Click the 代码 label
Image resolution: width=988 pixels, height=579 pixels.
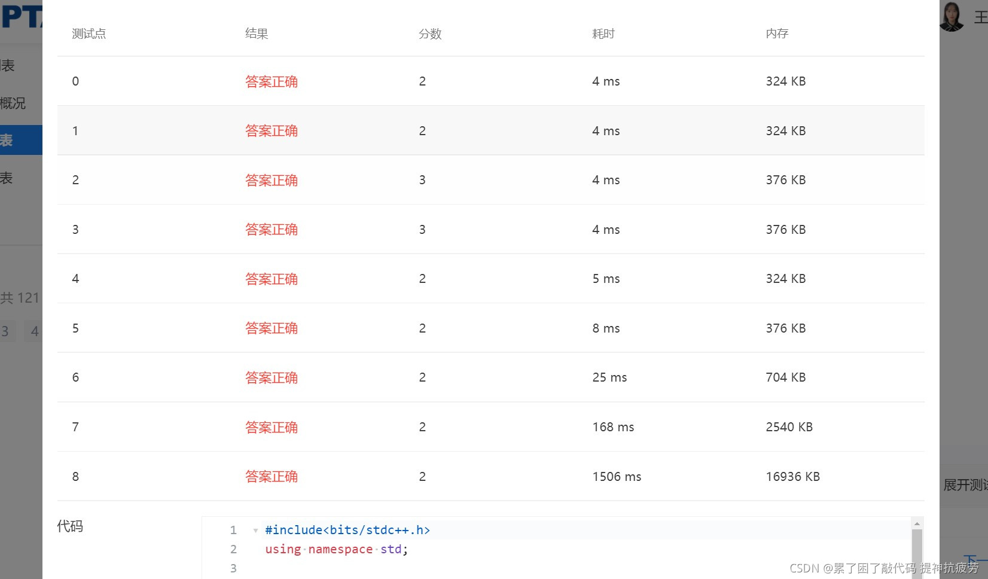coord(70,526)
